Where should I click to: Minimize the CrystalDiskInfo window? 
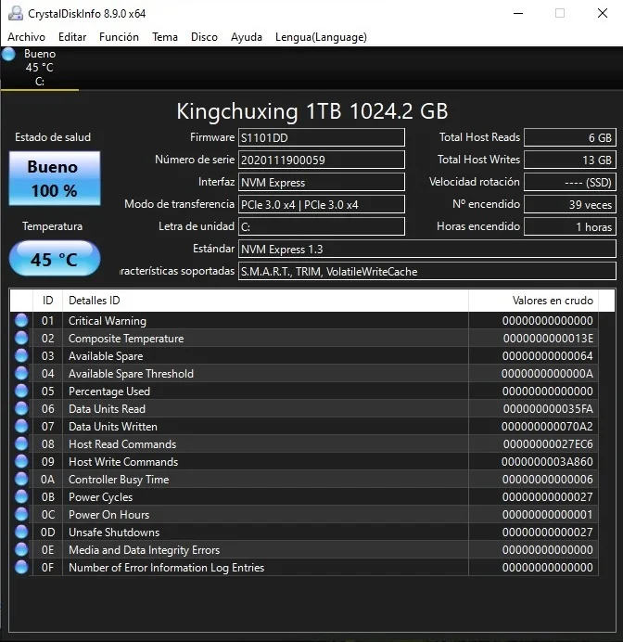(518, 14)
